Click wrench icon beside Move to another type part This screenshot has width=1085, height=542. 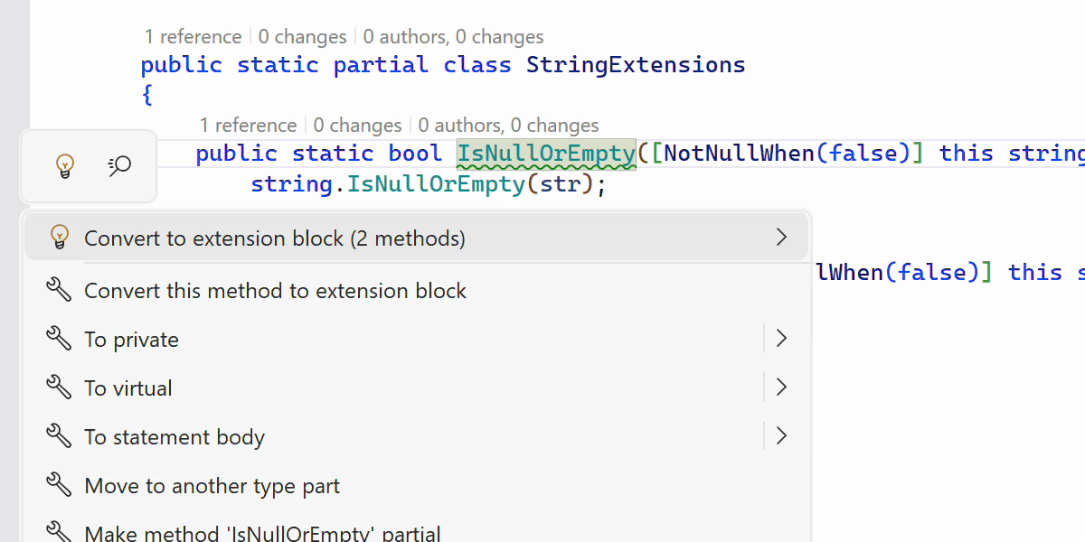[59, 485]
